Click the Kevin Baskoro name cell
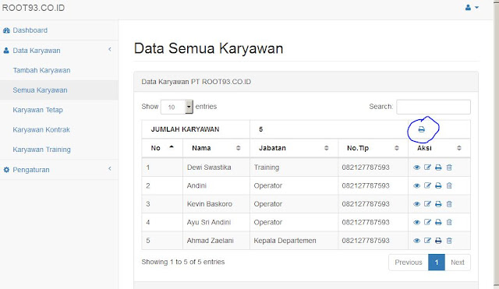 click(217, 204)
